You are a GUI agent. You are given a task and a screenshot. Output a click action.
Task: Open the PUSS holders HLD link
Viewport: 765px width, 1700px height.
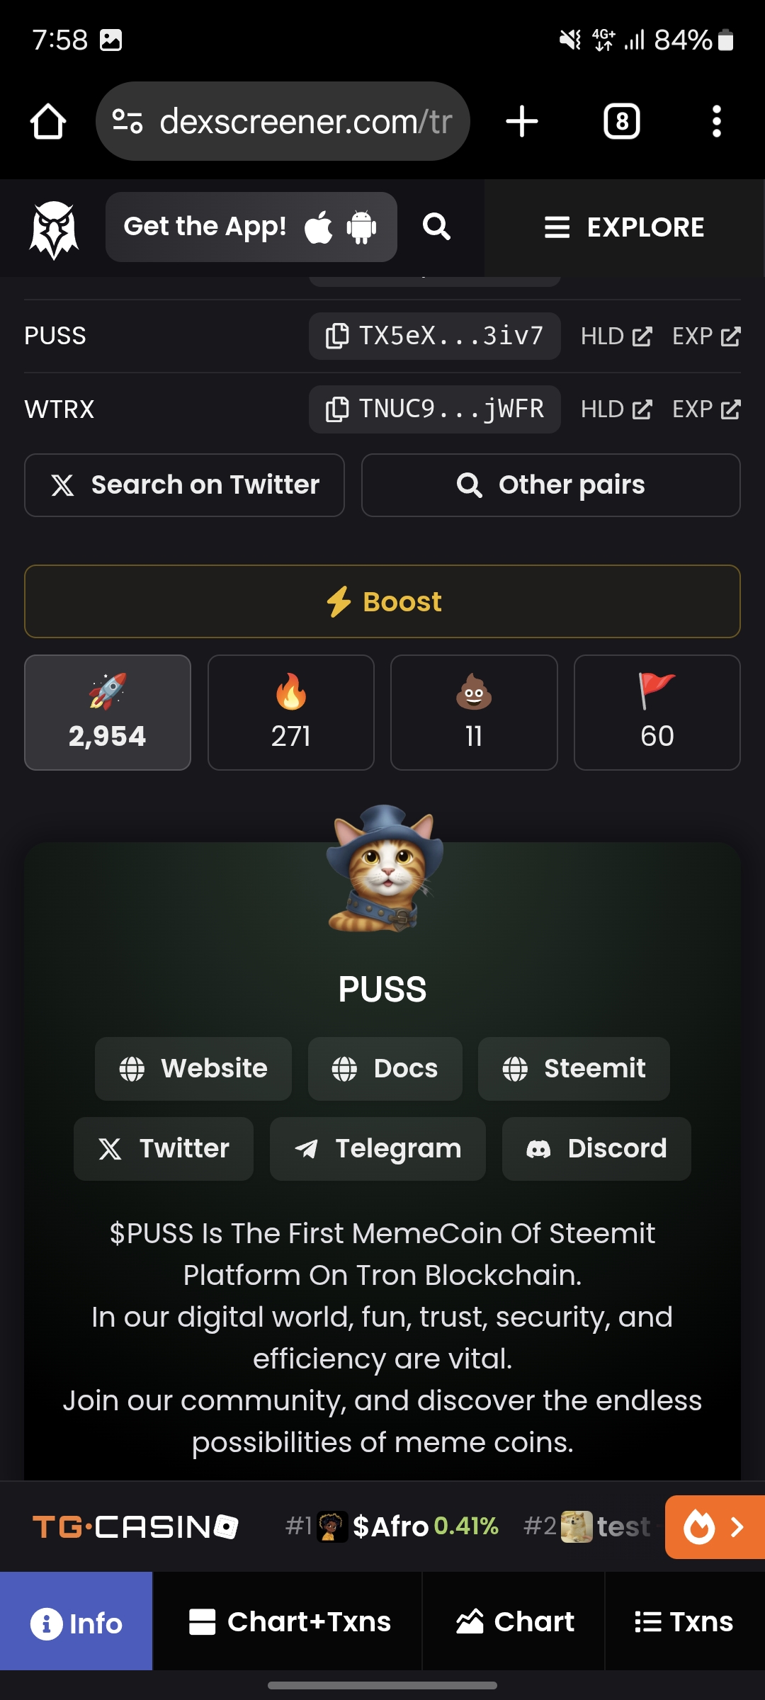(x=616, y=336)
